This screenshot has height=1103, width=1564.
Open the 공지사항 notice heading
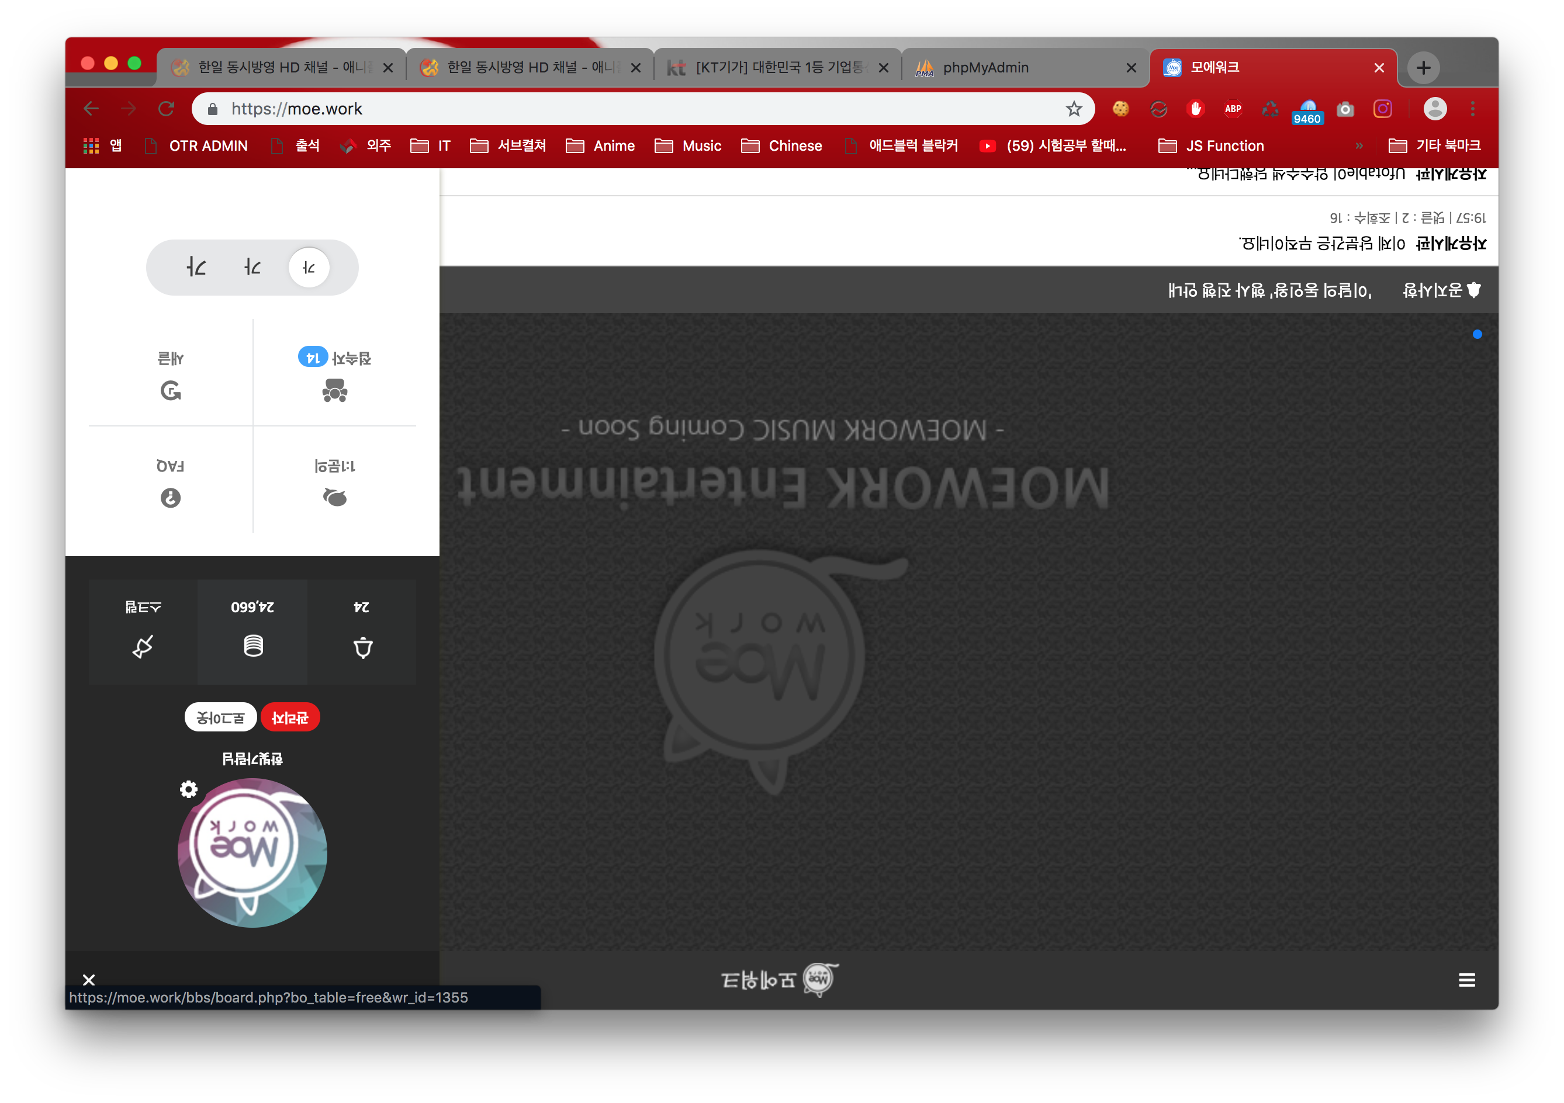tap(1441, 290)
